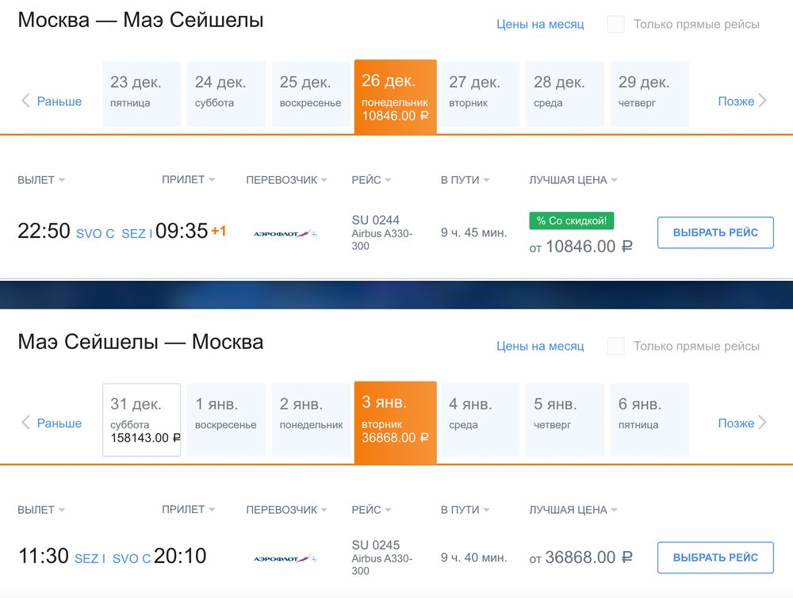Screen dimensions: 793x598
Task: Click the orange +1 day arrival indicator
Action: (218, 232)
